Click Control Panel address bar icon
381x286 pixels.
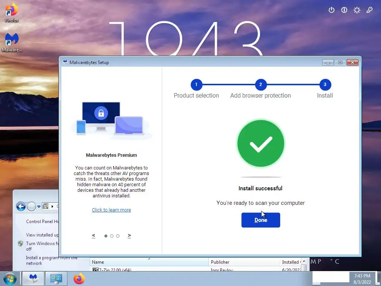pyautogui.click(x=45, y=206)
